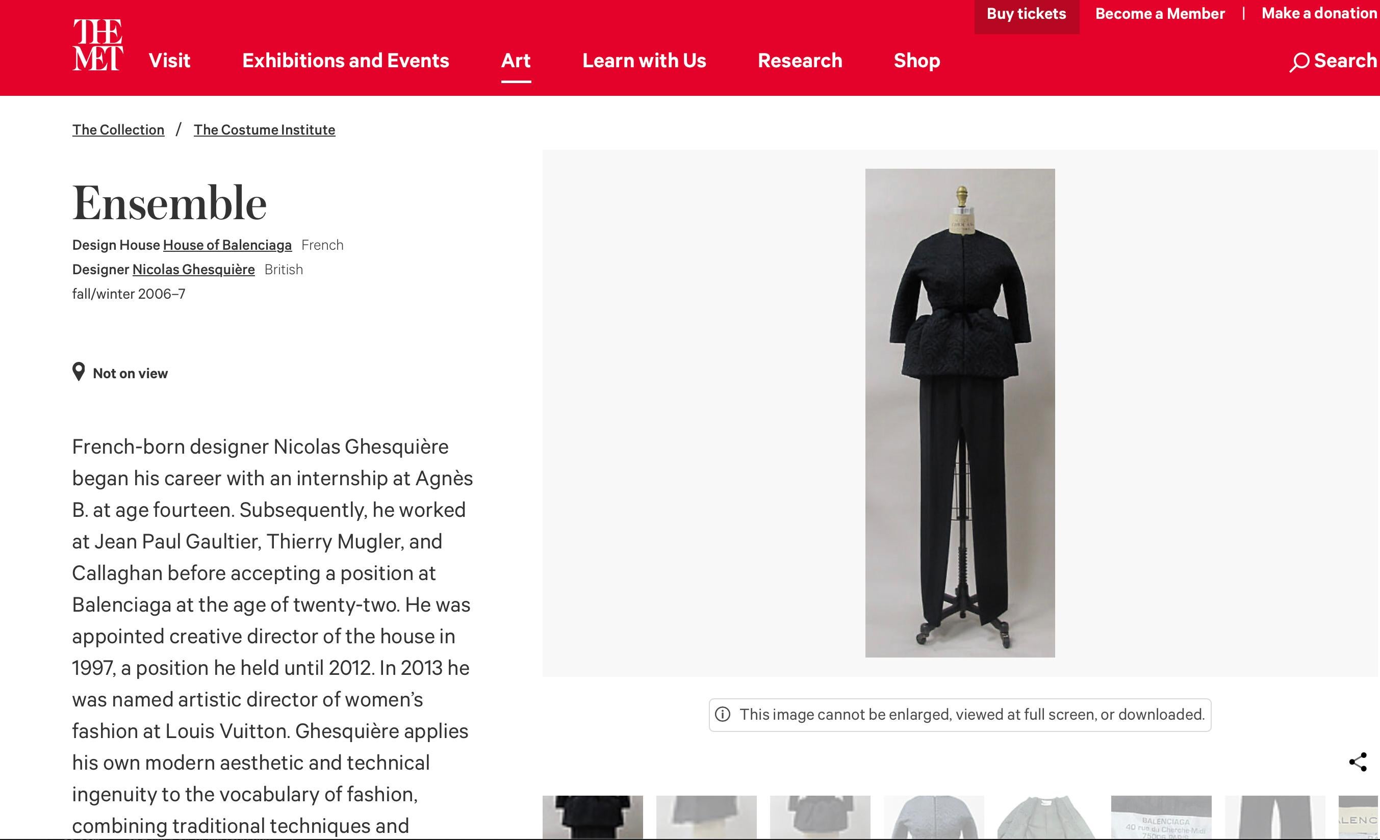Click the main ensemble photograph
1380x840 pixels.
coord(960,413)
